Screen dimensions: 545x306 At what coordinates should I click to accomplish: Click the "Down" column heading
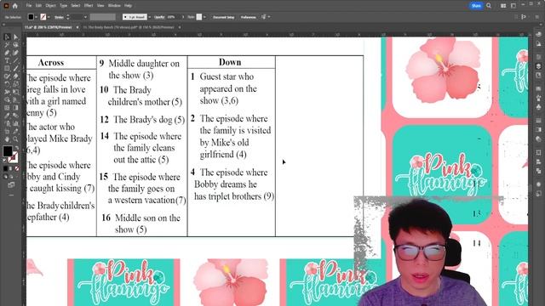pyautogui.click(x=230, y=62)
